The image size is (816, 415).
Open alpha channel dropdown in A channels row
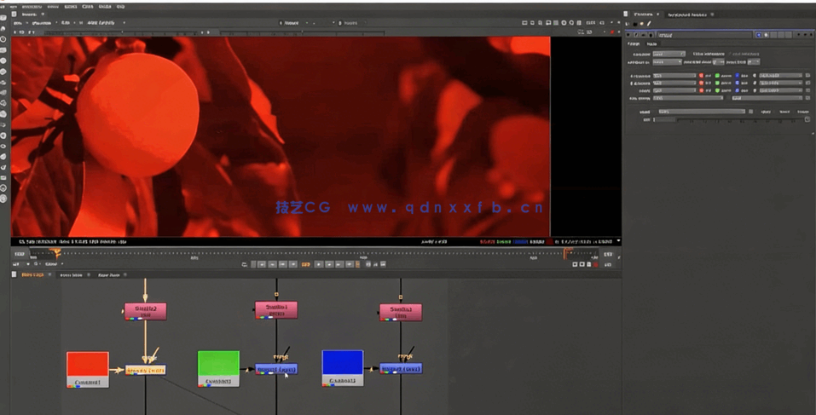tap(780, 76)
